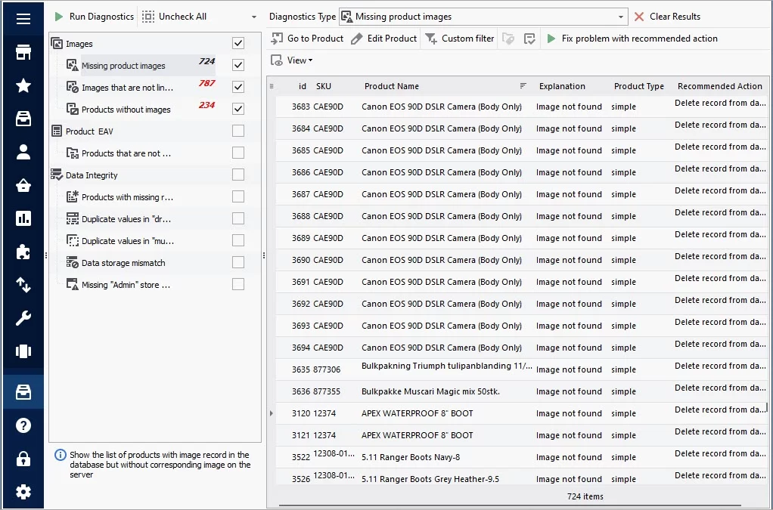Click the horizontal scrollbar below results grid
Screen dimensions: 773x510
(510, 505)
